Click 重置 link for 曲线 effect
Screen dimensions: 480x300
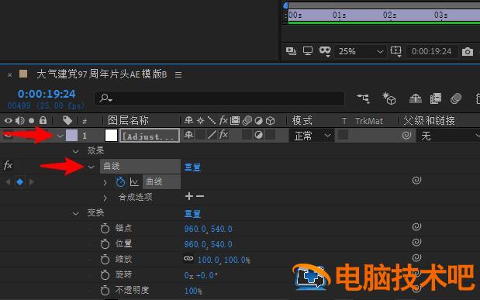point(192,167)
